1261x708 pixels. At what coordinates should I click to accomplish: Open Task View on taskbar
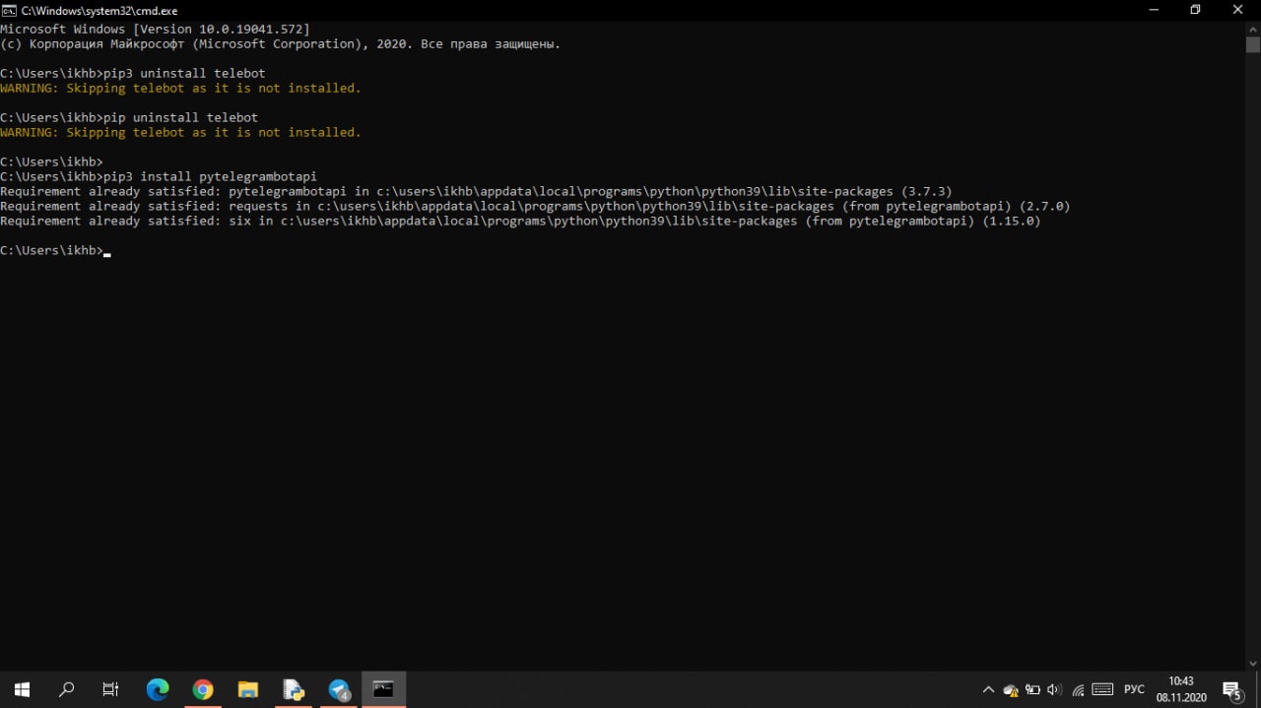coord(111,689)
